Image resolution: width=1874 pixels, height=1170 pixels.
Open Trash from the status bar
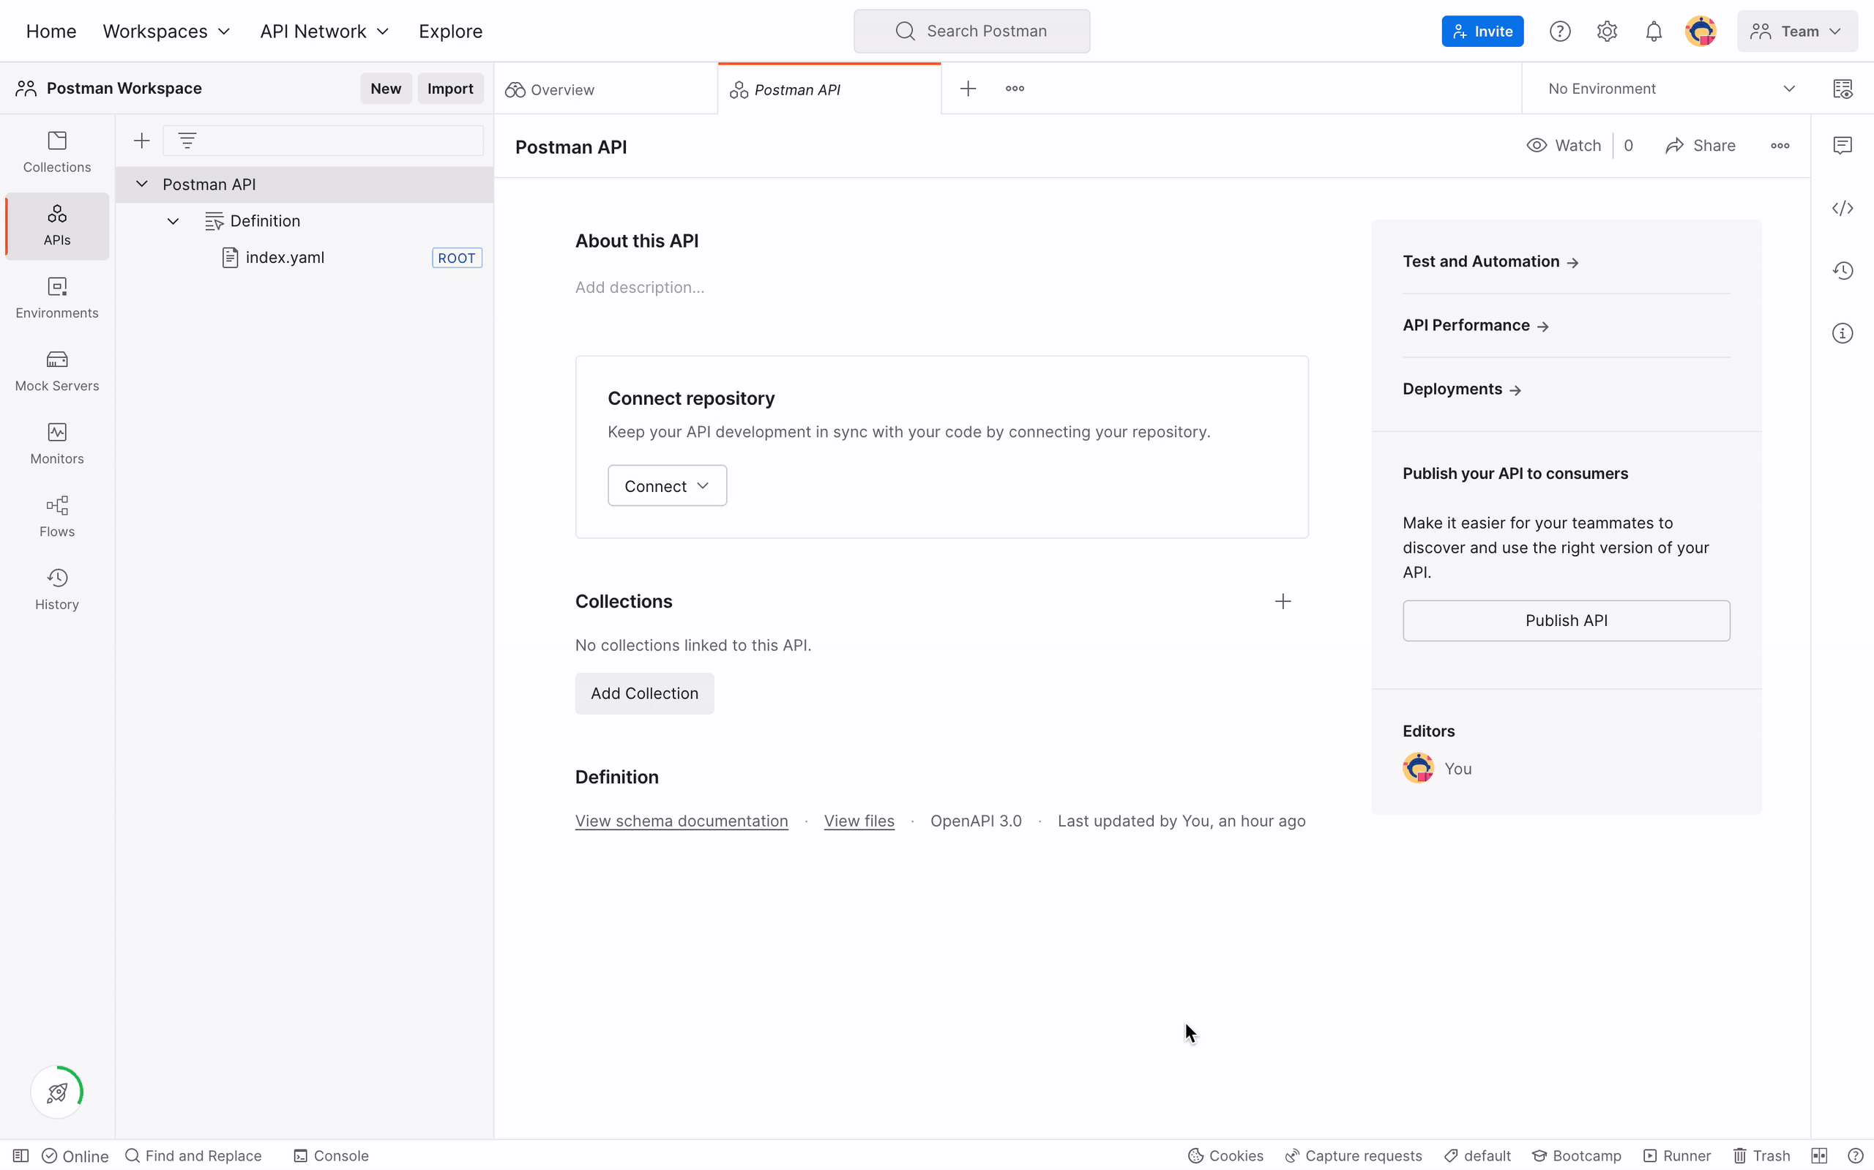coord(1761,1155)
